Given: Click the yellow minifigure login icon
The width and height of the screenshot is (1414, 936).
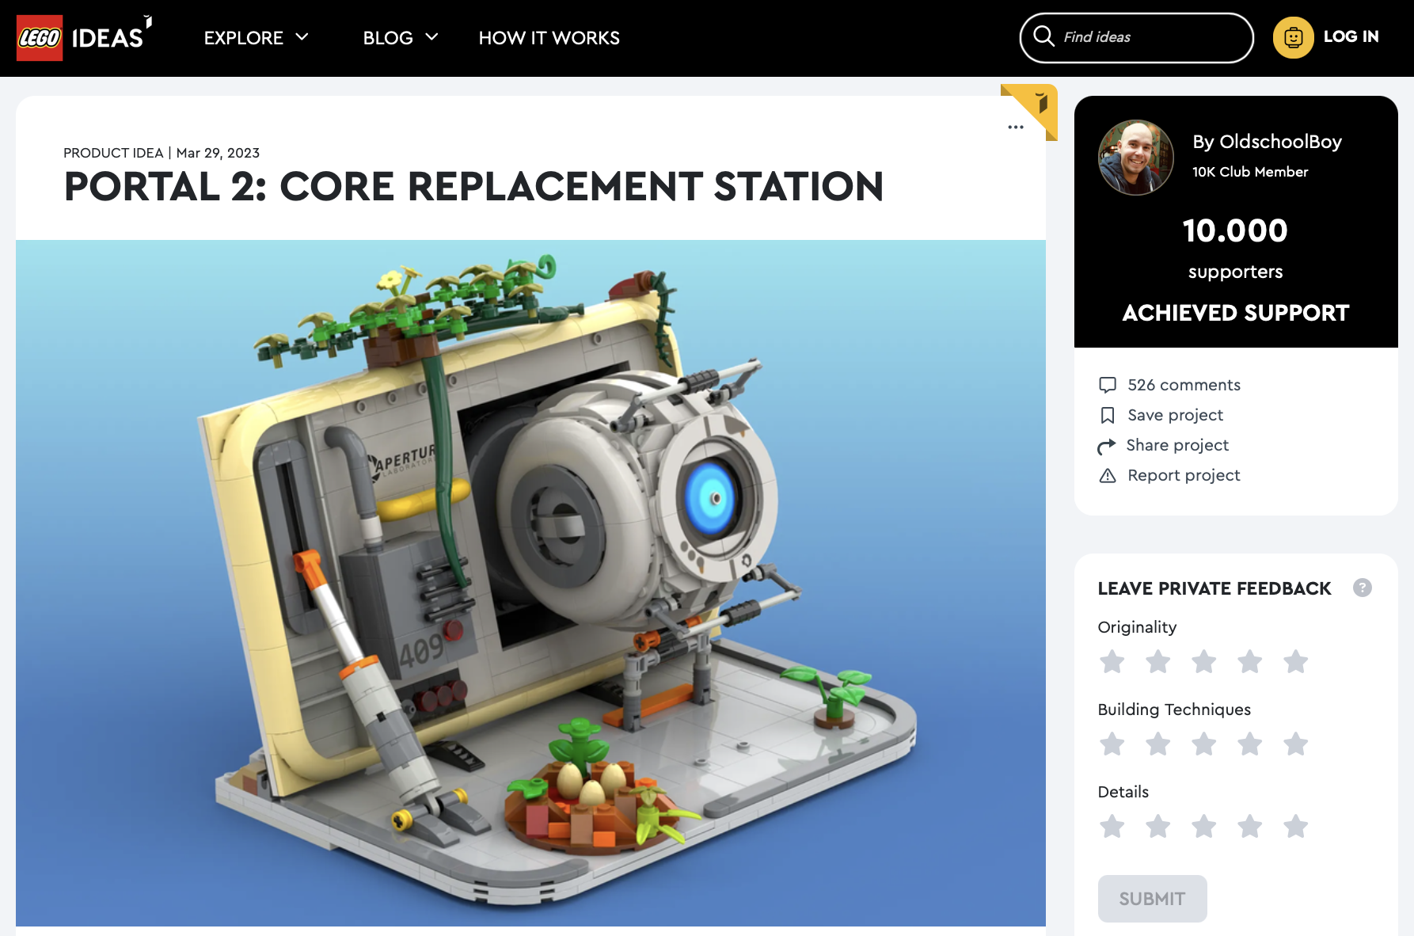Looking at the screenshot, I should pos(1294,37).
